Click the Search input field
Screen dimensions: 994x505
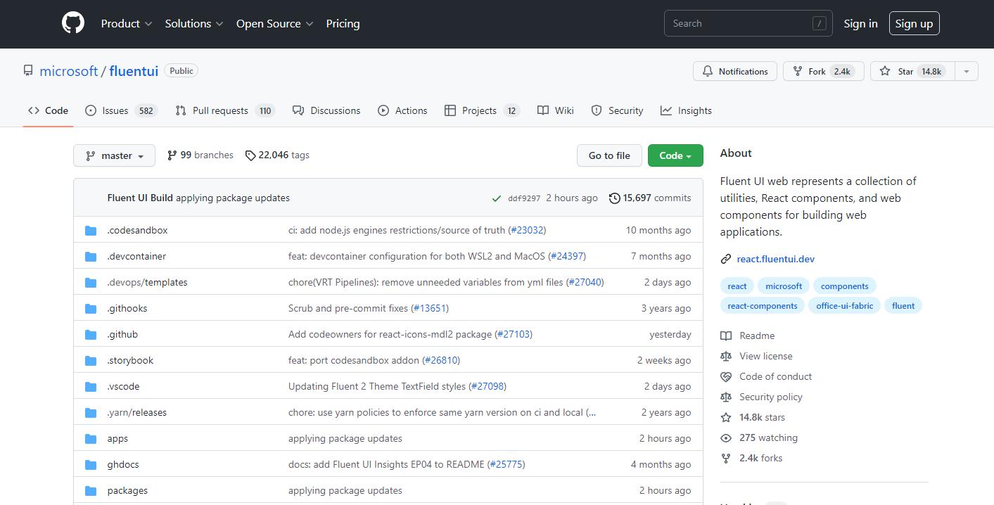[x=739, y=23]
